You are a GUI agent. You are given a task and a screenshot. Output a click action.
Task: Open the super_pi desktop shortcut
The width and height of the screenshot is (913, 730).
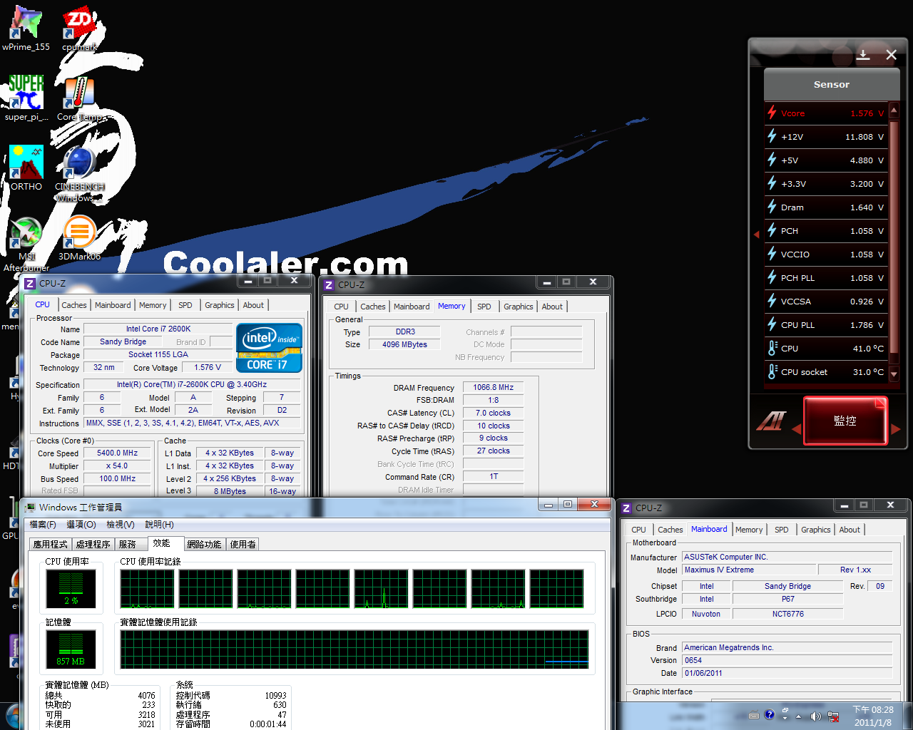click(x=26, y=98)
